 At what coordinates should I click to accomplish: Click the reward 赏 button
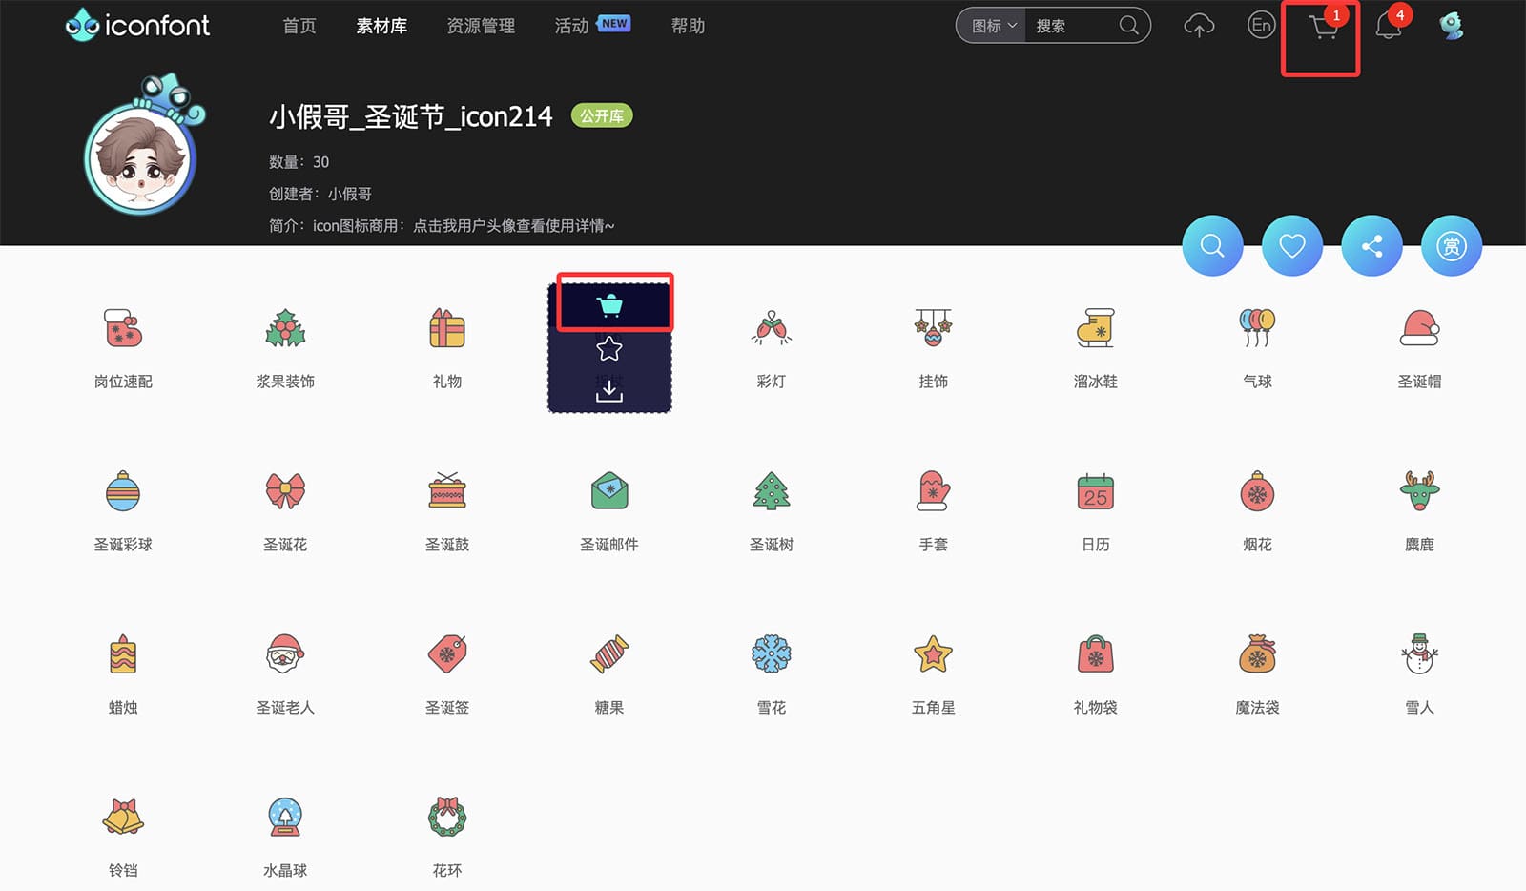point(1451,246)
